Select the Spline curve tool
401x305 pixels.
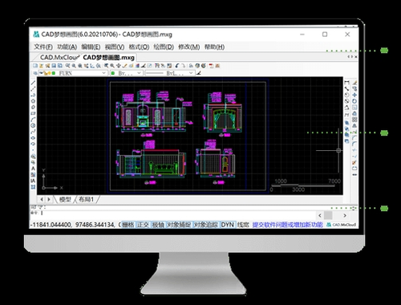[33, 132]
